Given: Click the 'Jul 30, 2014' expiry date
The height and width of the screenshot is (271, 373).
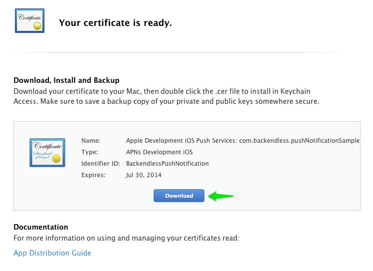Looking at the screenshot, I should tap(144, 175).
